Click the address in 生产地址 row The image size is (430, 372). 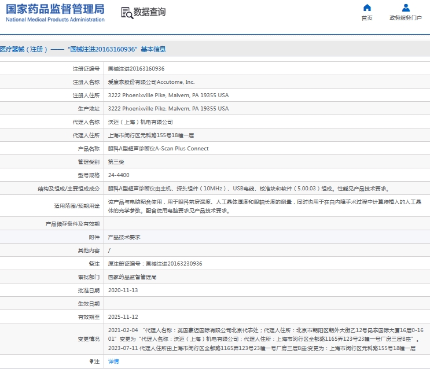pyautogui.click(x=168, y=109)
